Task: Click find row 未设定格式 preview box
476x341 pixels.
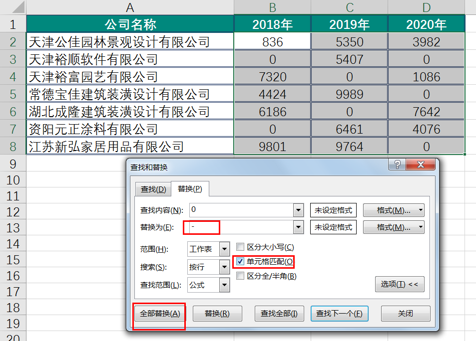Action: click(333, 210)
